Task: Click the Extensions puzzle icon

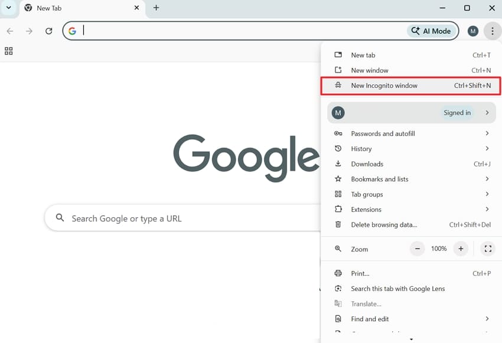Action: [x=338, y=210]
